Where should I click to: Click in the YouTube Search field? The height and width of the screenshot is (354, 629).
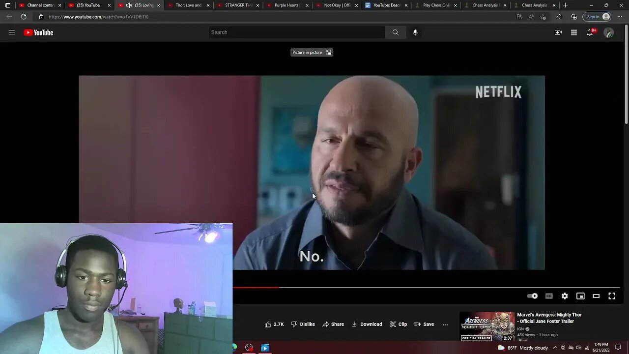coord(297,32)
